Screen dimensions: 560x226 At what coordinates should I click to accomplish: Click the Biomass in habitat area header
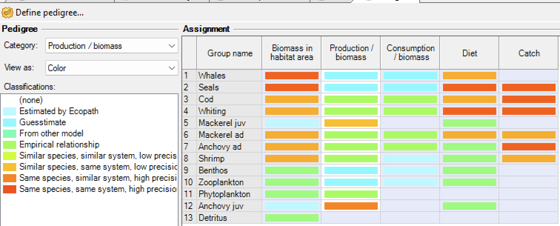tap(291, 53)
